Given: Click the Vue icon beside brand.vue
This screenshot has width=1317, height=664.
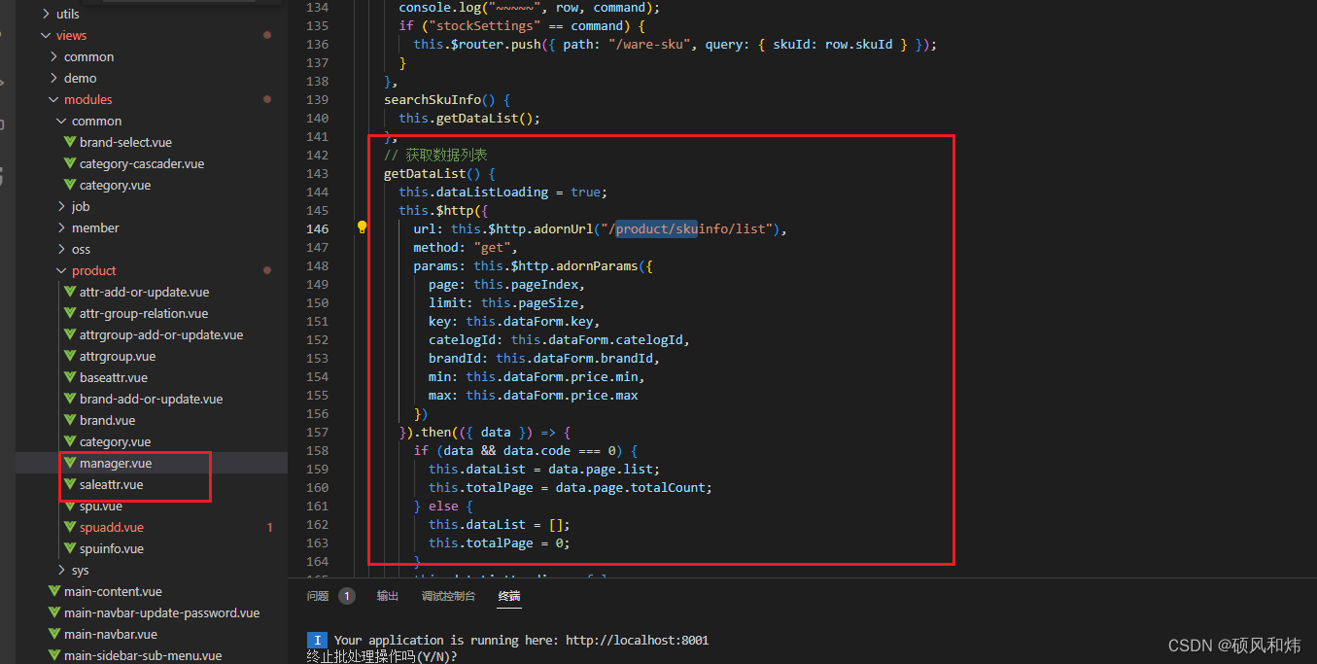Looking at the screenshot, I should (x=70, y=420).
